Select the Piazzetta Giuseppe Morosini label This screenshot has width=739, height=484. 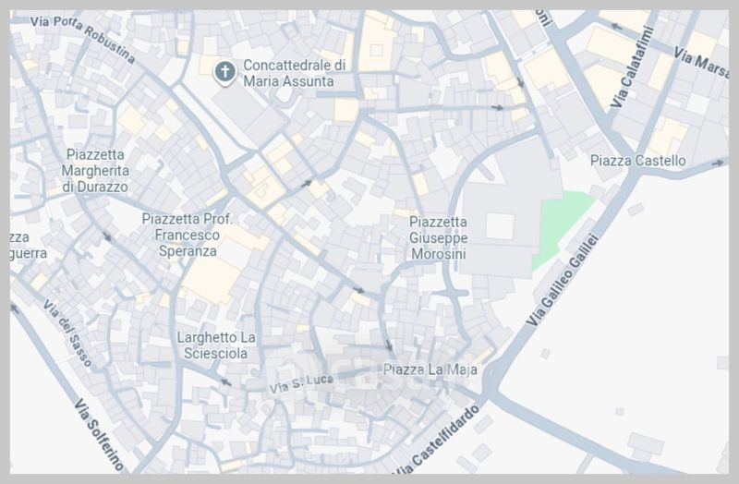(x=438, y=238)
